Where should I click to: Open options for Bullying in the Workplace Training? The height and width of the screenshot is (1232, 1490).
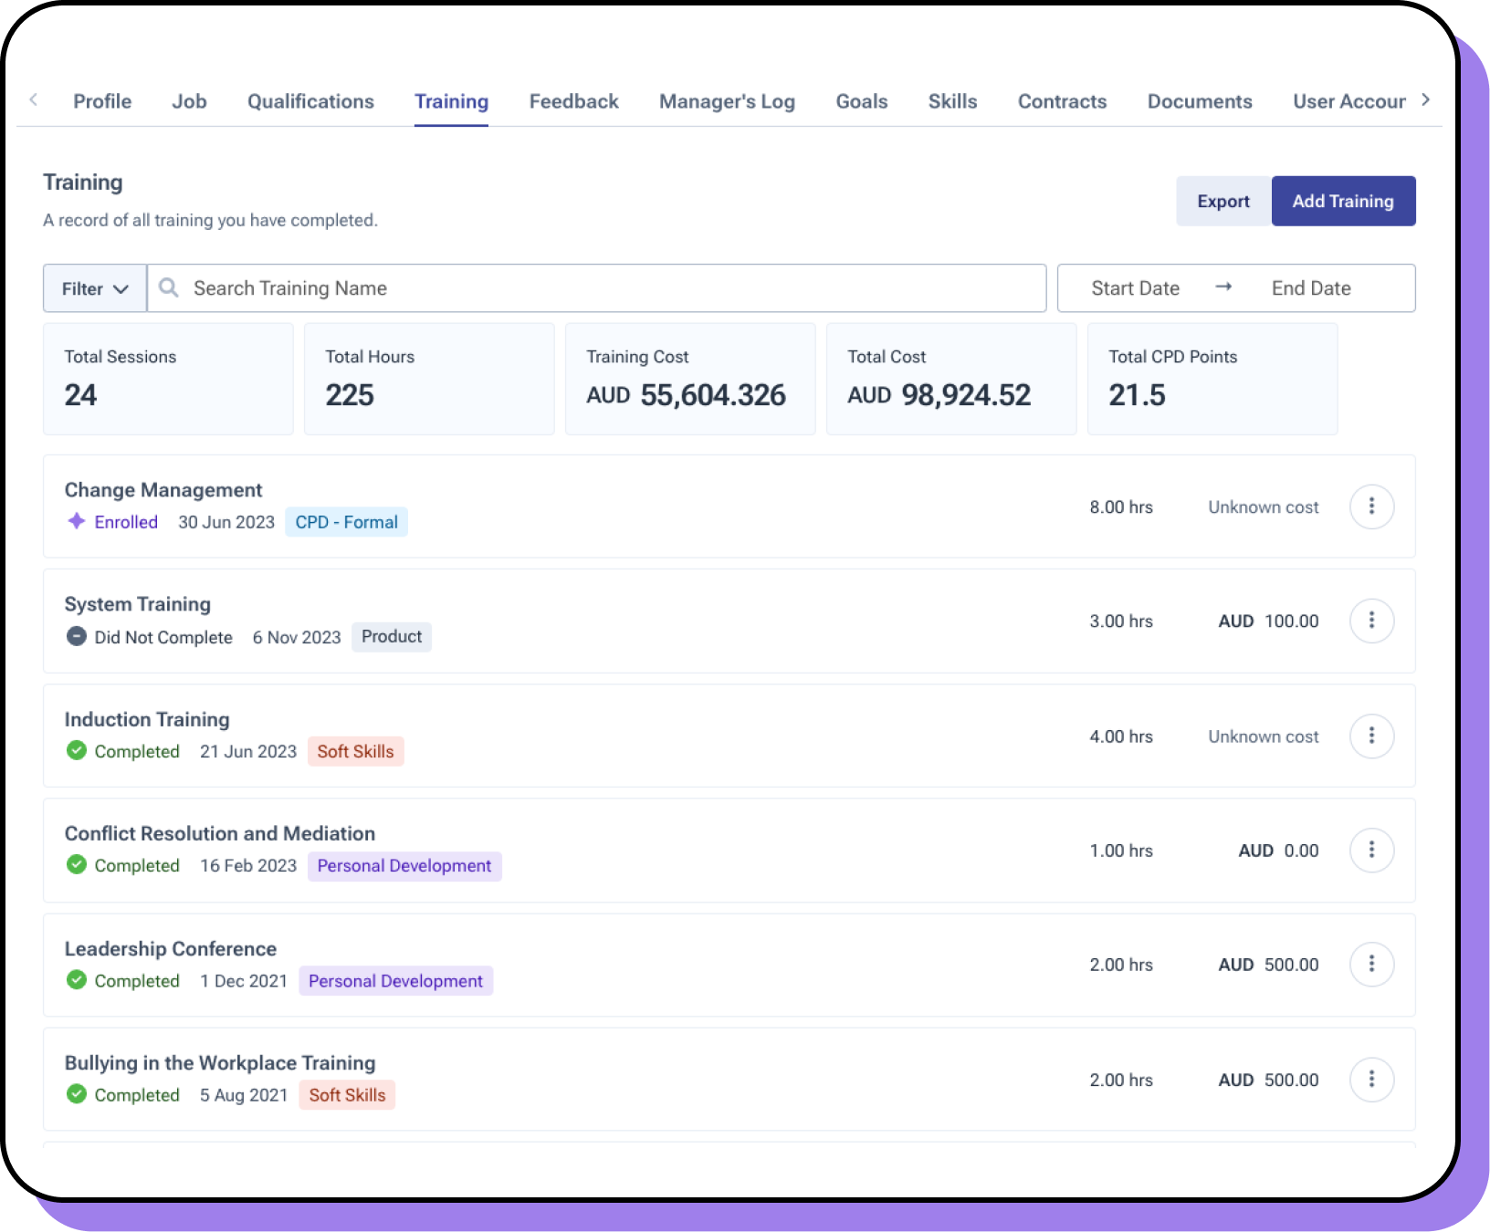coord(1371,1080)
